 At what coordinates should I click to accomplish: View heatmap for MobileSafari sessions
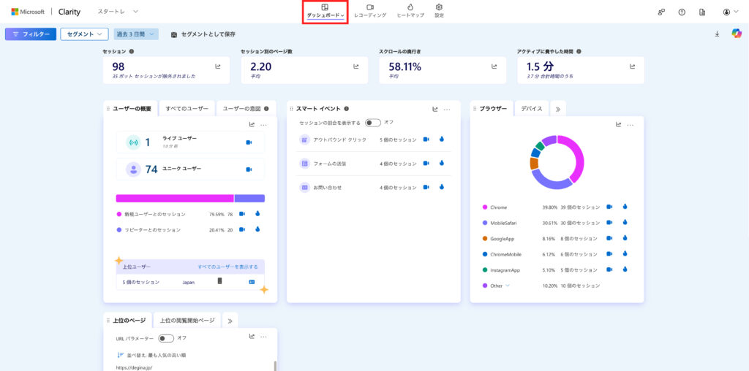(625, 223)
